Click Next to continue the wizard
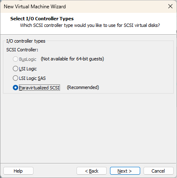Image resolution: width=177 pixels, height=178 pixels. click(125, 171)
